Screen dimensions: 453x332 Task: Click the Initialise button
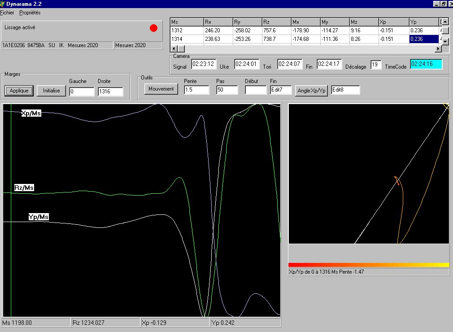point(52,91)
